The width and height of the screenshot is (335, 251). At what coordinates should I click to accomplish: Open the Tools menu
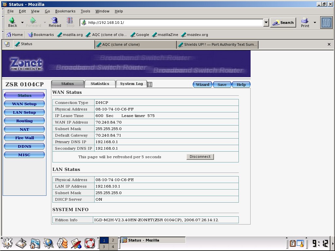[85, 11]
